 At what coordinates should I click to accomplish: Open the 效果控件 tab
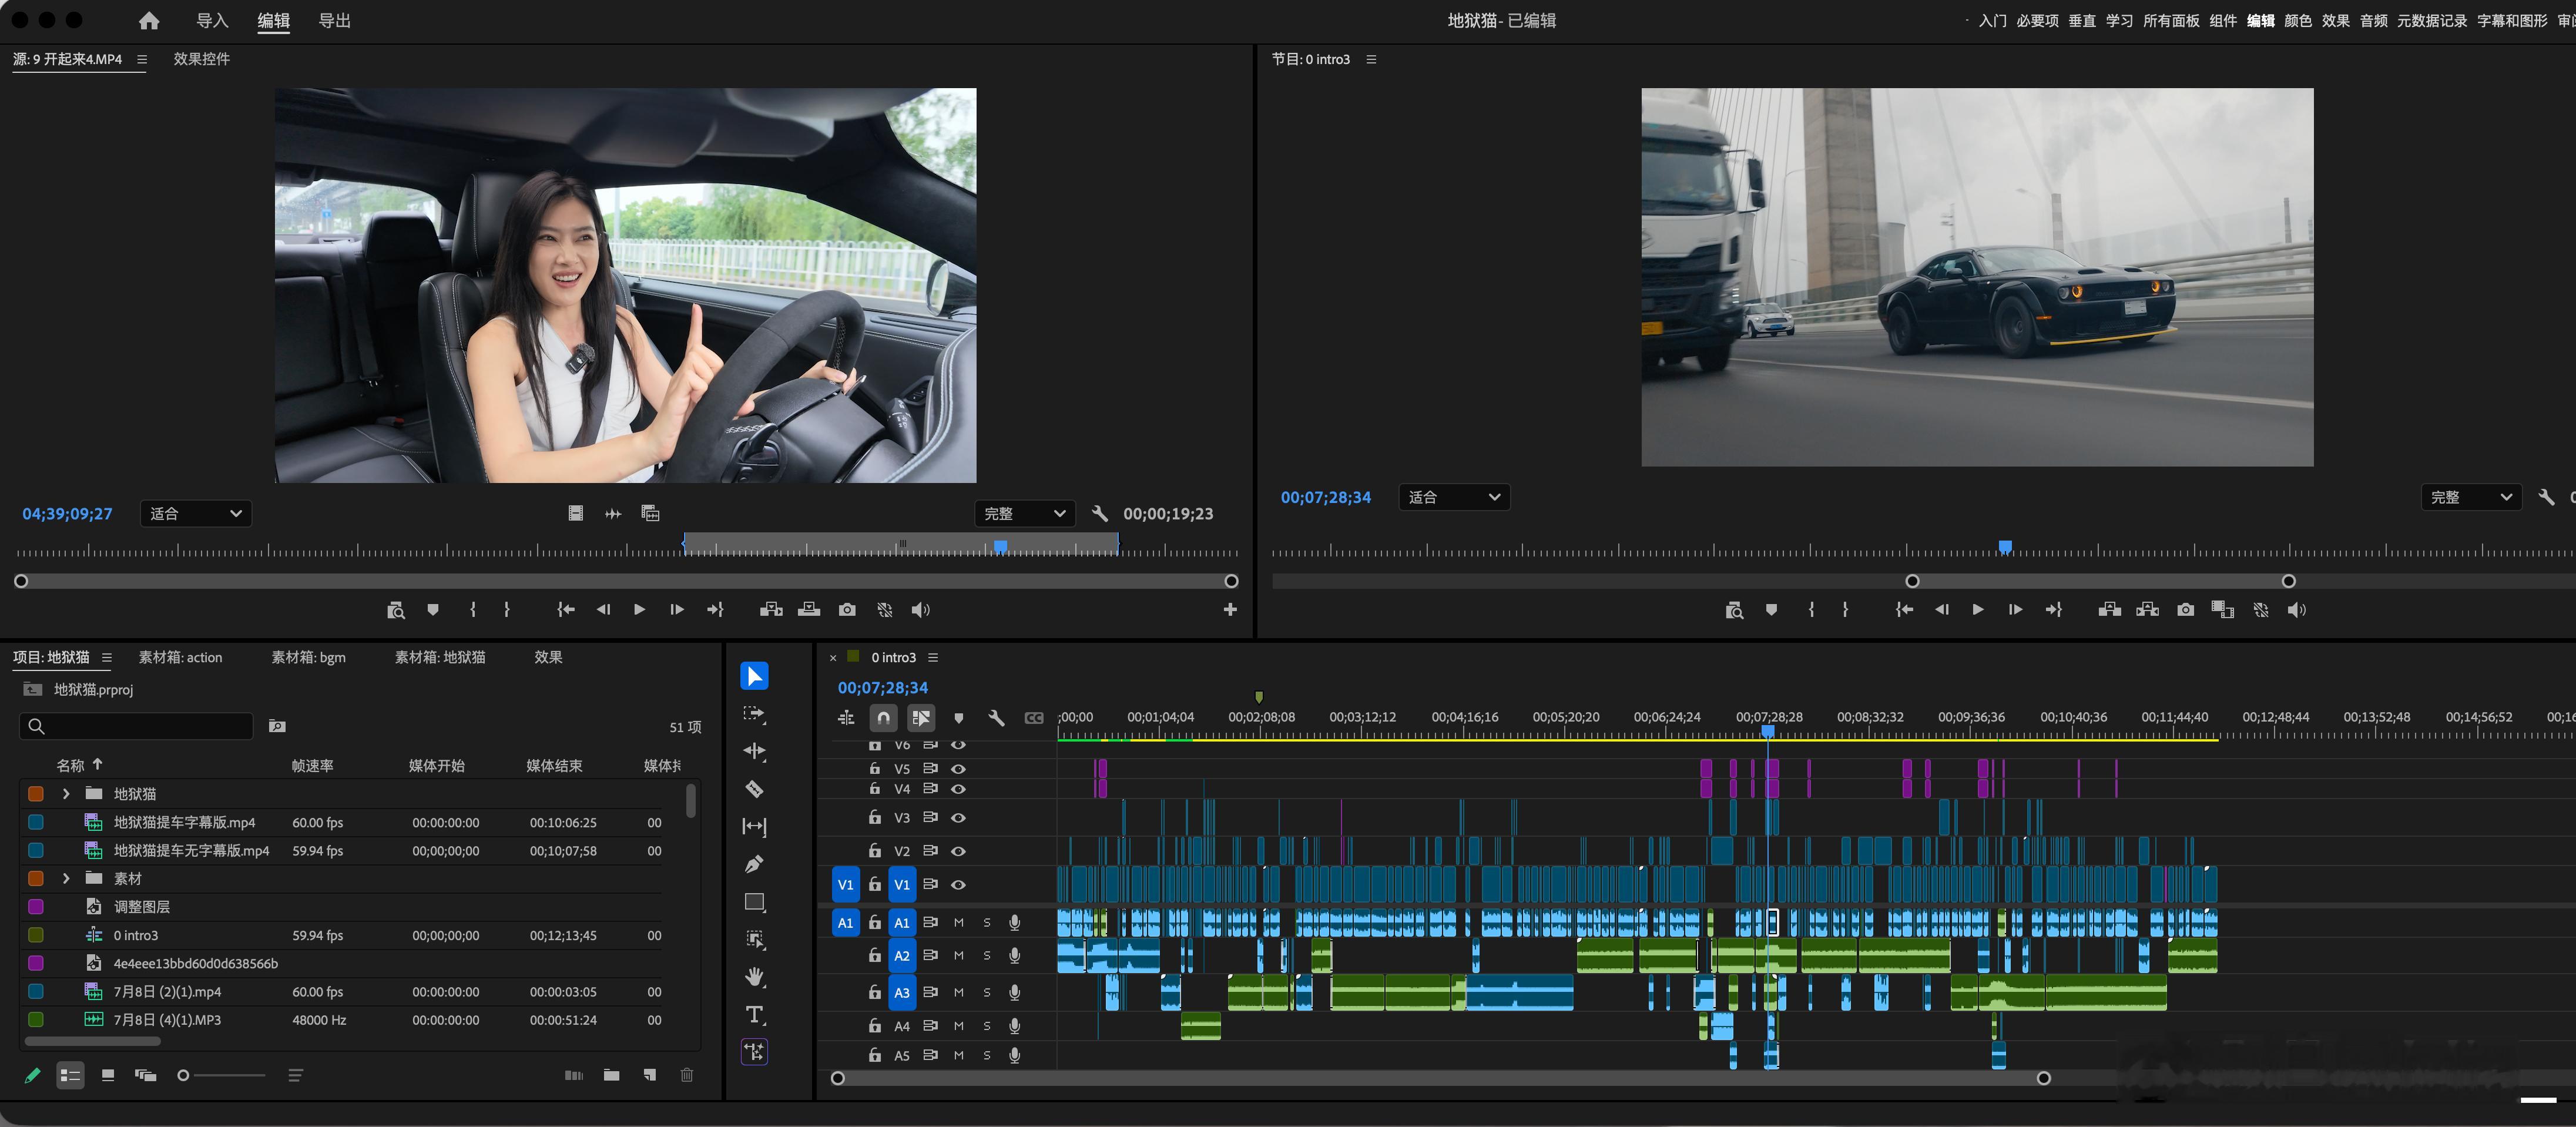tap(202, 59)
